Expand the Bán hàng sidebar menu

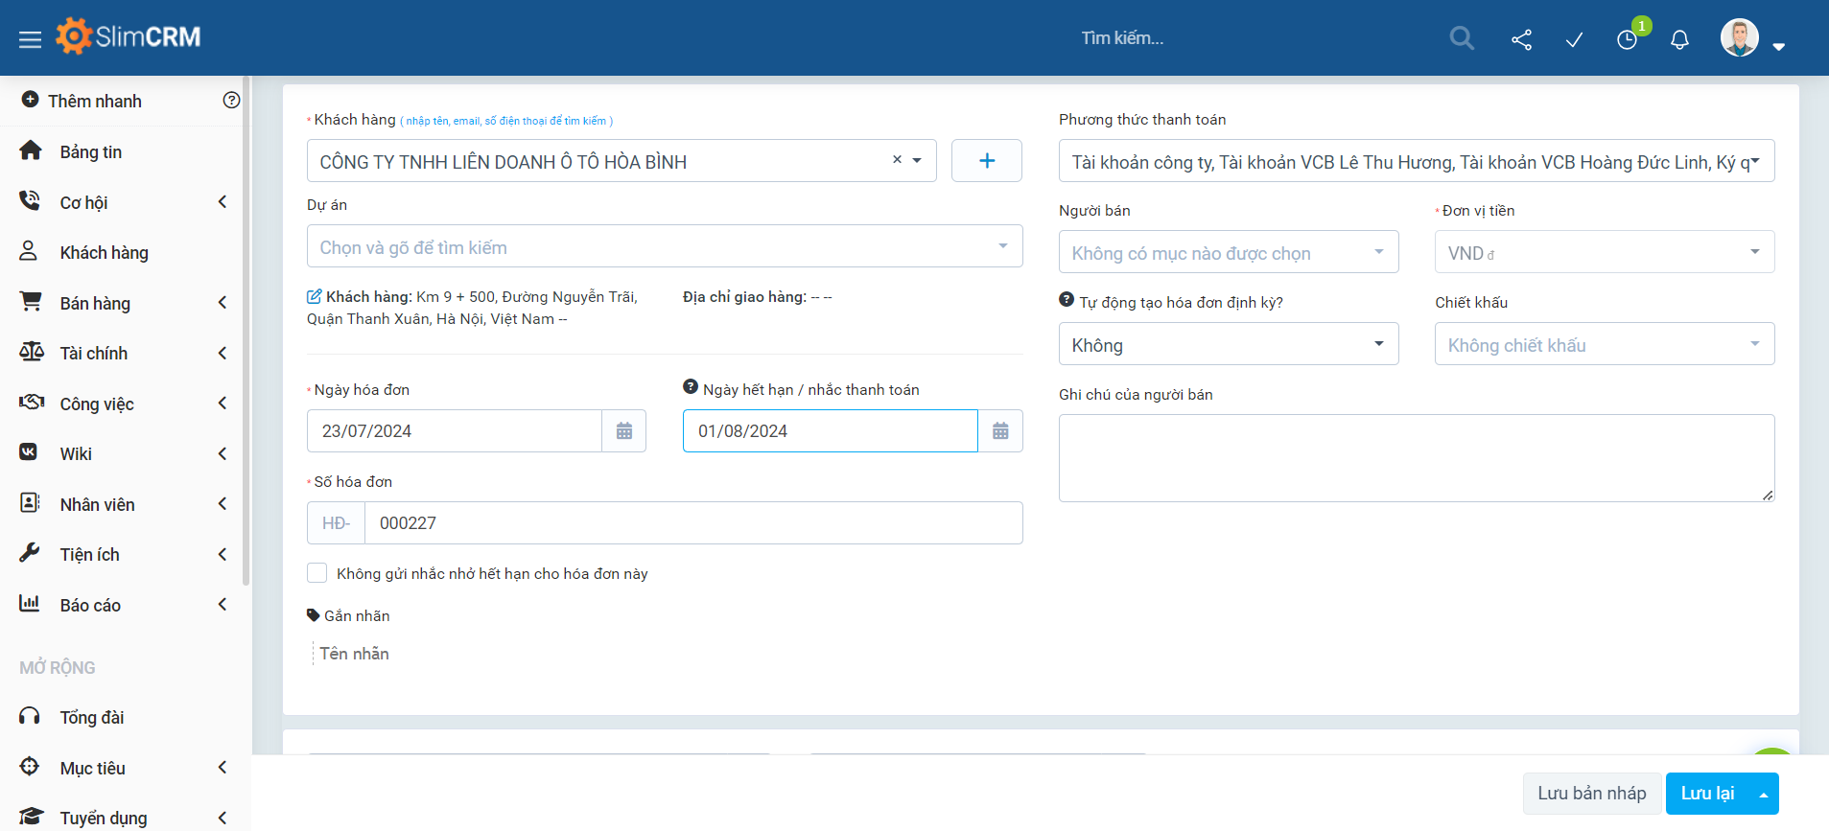(96, 304)
